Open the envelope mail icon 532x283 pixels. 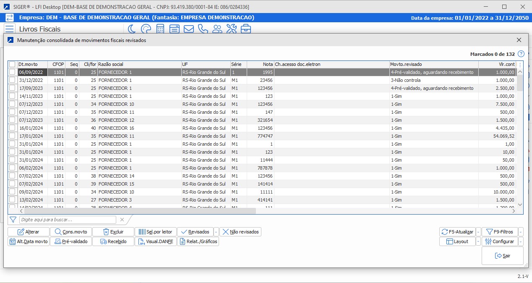(189, 29)
